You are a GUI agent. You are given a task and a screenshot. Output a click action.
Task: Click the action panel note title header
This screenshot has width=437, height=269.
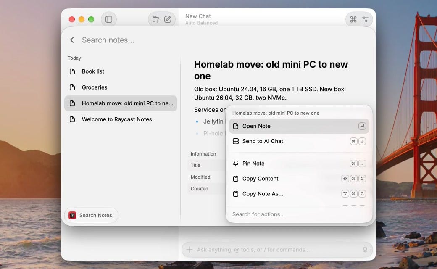tap(276, 113)
